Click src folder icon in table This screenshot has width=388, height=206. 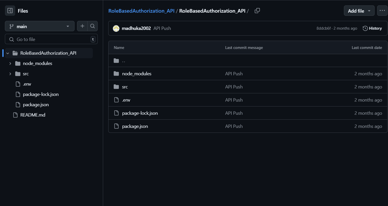click(116, 87)
